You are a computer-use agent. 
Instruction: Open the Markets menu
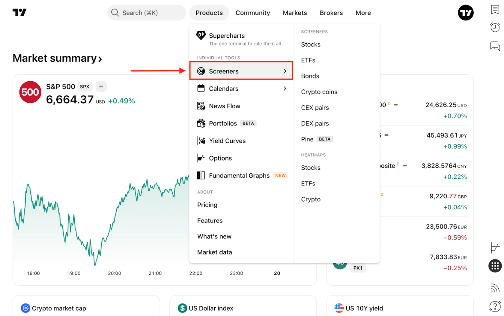(294, 13)
